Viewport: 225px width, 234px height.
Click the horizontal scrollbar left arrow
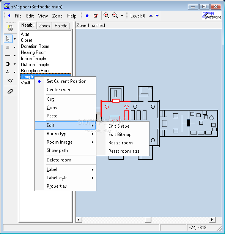[79, 220]
